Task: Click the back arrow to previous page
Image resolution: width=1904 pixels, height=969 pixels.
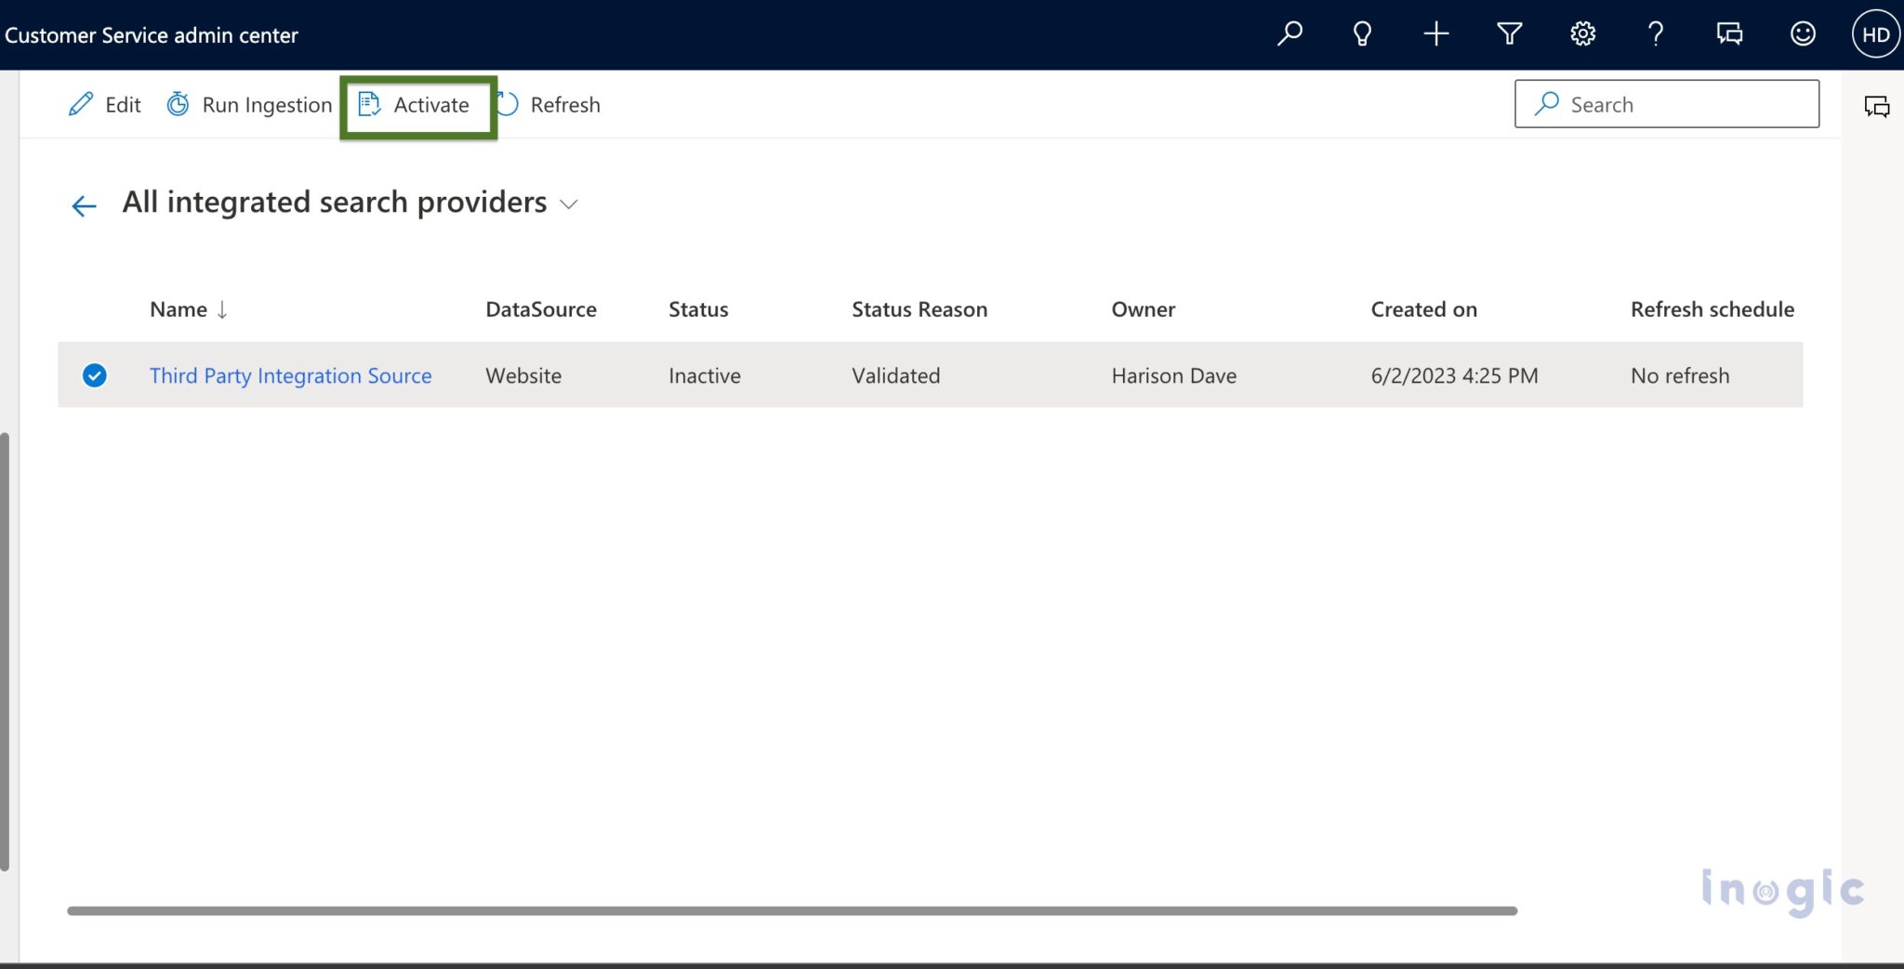Action: tap(84, 204)
